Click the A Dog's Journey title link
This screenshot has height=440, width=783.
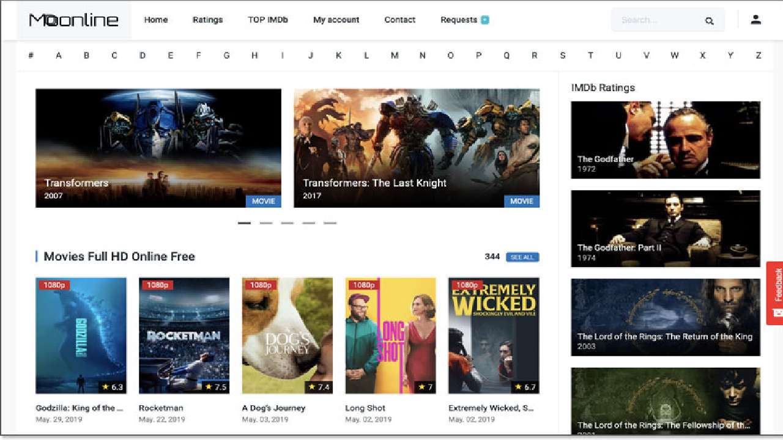pyautogui.click(x=273, y=408)
